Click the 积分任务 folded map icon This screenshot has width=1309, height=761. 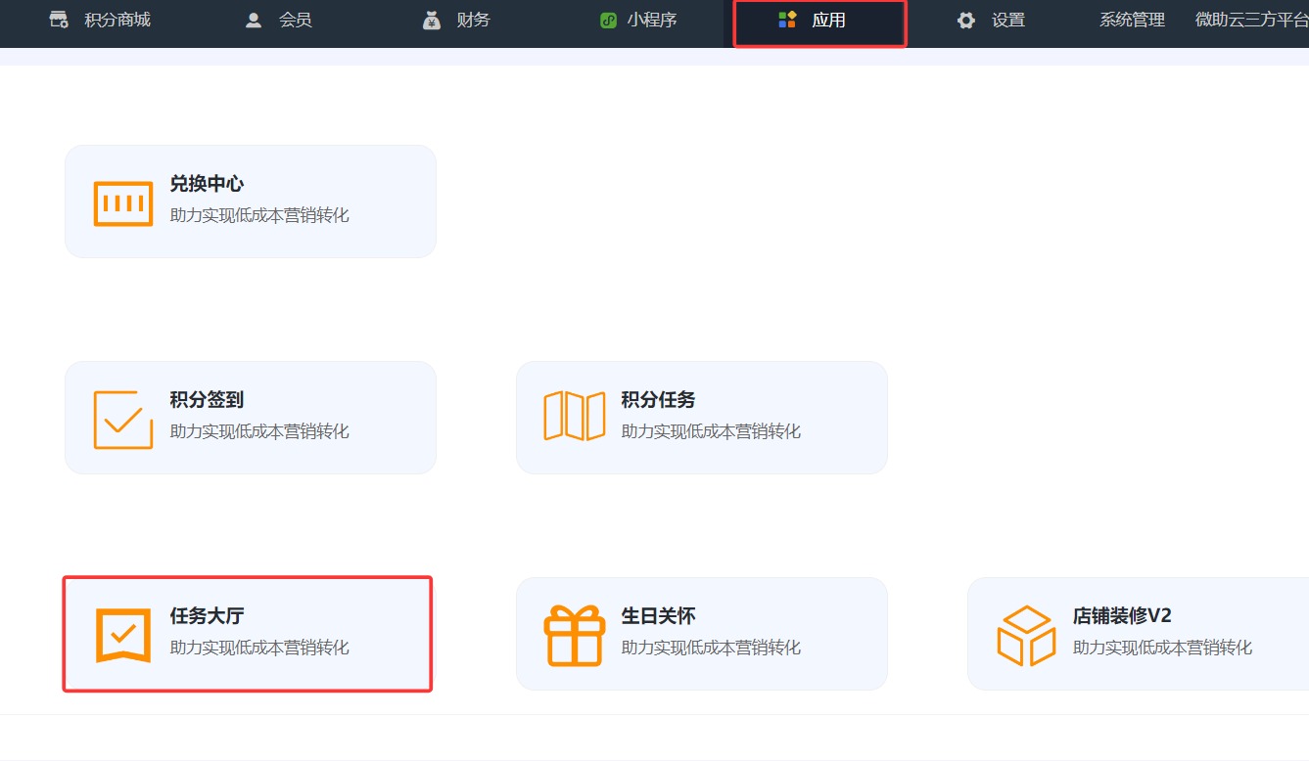click(575, 417)
